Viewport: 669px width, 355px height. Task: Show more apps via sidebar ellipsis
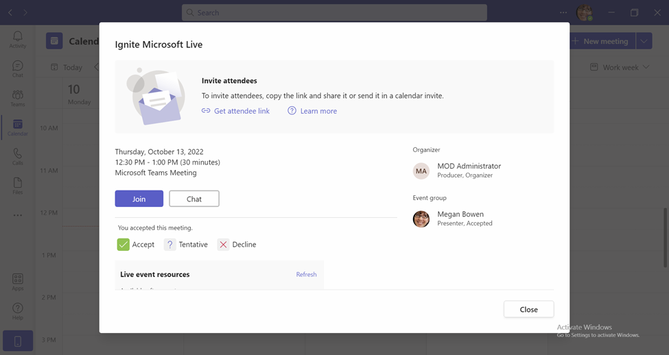pyautogui.click(x=17, y=215)
